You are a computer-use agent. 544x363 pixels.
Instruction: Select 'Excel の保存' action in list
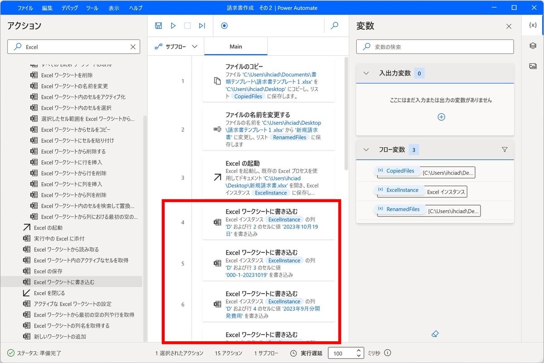48,271
